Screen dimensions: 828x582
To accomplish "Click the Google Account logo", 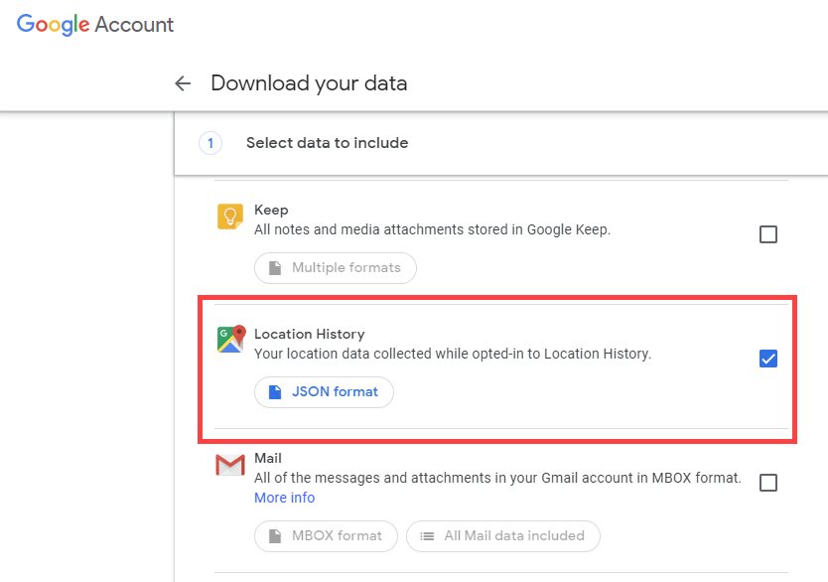I will click(x=95, y=24).
